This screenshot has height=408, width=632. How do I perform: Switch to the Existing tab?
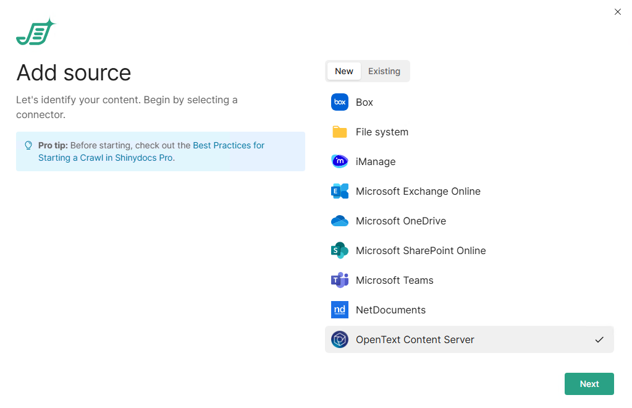point(384,71)
